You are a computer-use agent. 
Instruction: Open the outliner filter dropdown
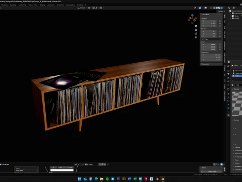coord(234,8)
